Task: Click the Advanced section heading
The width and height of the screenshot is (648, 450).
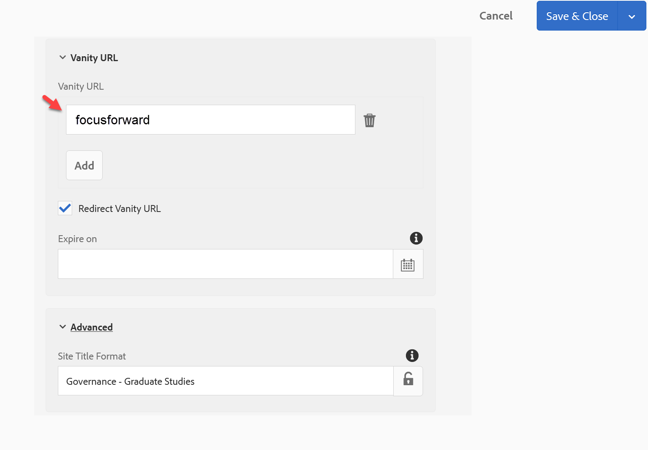Action: pyautogui.click(x=92, y=327)
